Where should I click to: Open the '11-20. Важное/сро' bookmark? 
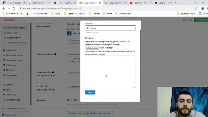[38, 14]
